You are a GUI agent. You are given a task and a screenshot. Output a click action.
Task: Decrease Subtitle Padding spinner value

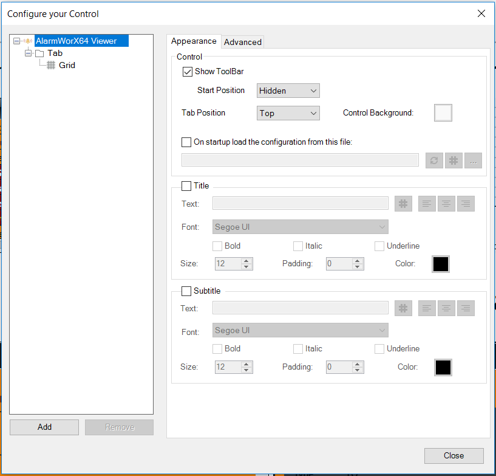[357, 370]
